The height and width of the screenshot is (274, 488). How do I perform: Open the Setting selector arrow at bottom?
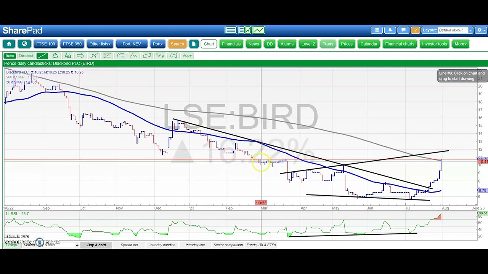(x=77, y=245)
